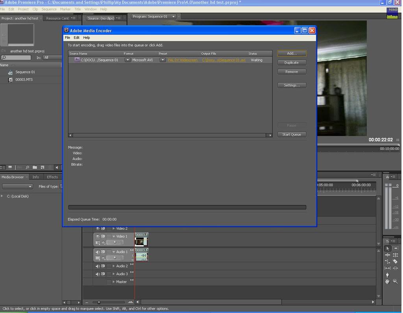
Task: Hide Video 1 track with eye icon
Action: pyautogui.click(x=98, y=236)
